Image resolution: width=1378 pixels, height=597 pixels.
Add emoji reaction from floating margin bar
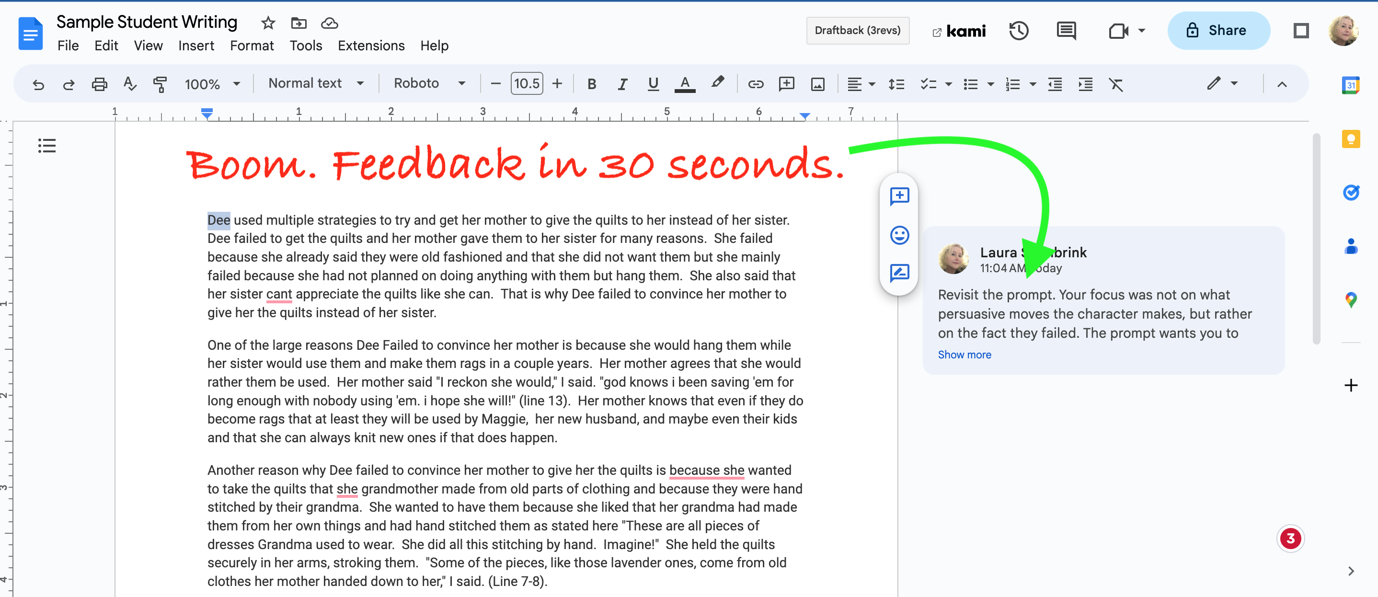(x=899, y=235)
